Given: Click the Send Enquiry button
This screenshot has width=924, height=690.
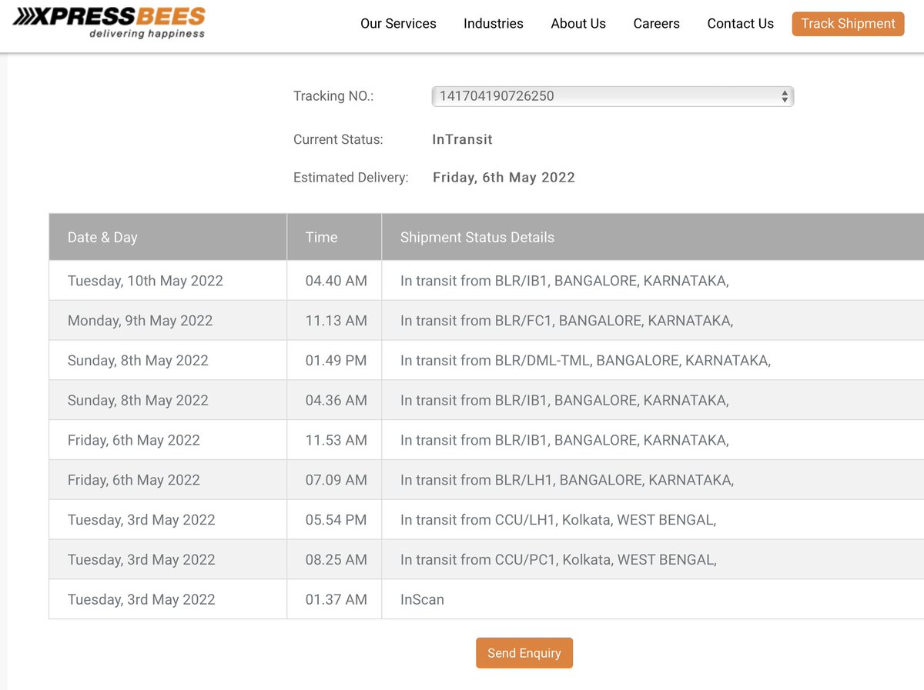Looking at the screenshot, I should click(524, 653).
